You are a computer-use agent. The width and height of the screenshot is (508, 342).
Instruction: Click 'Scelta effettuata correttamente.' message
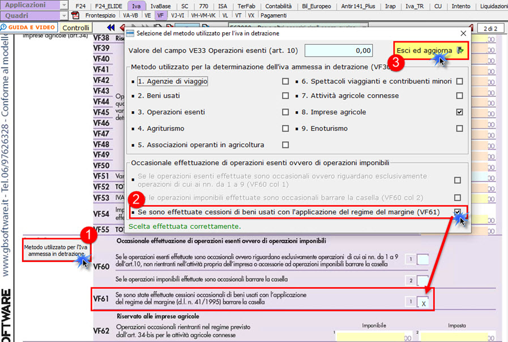[x=185, y=226]
